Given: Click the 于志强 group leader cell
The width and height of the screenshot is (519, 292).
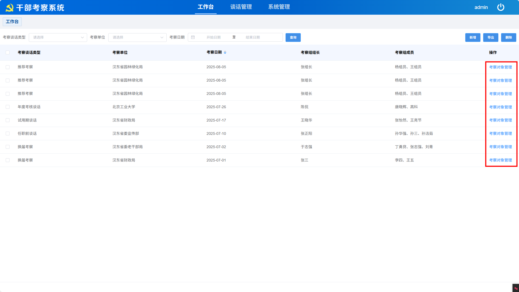Looking at the screenshot, I should pyautogui.click(x=306, y=147).
